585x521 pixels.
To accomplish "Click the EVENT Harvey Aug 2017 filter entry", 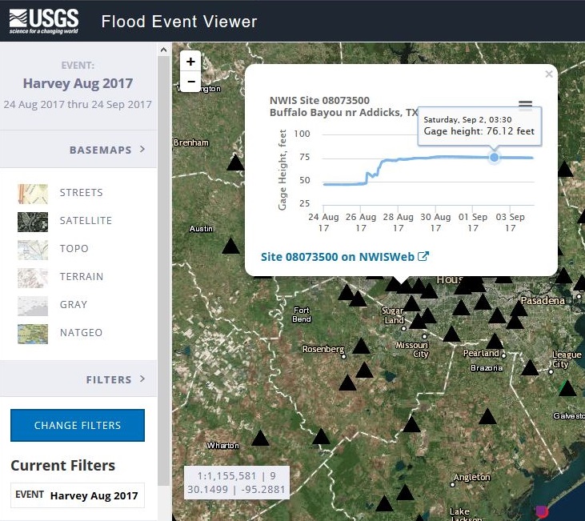I will point(78,495).
